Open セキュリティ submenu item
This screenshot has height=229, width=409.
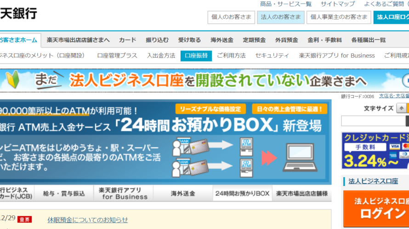tap(272, 55)
